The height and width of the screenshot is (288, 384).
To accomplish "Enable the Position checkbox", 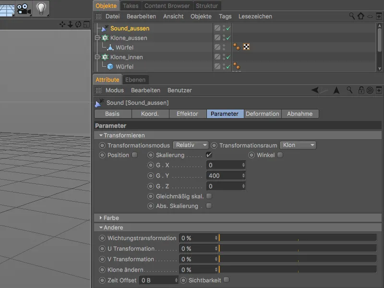I will pyautogui.click(x=135, y=155).
